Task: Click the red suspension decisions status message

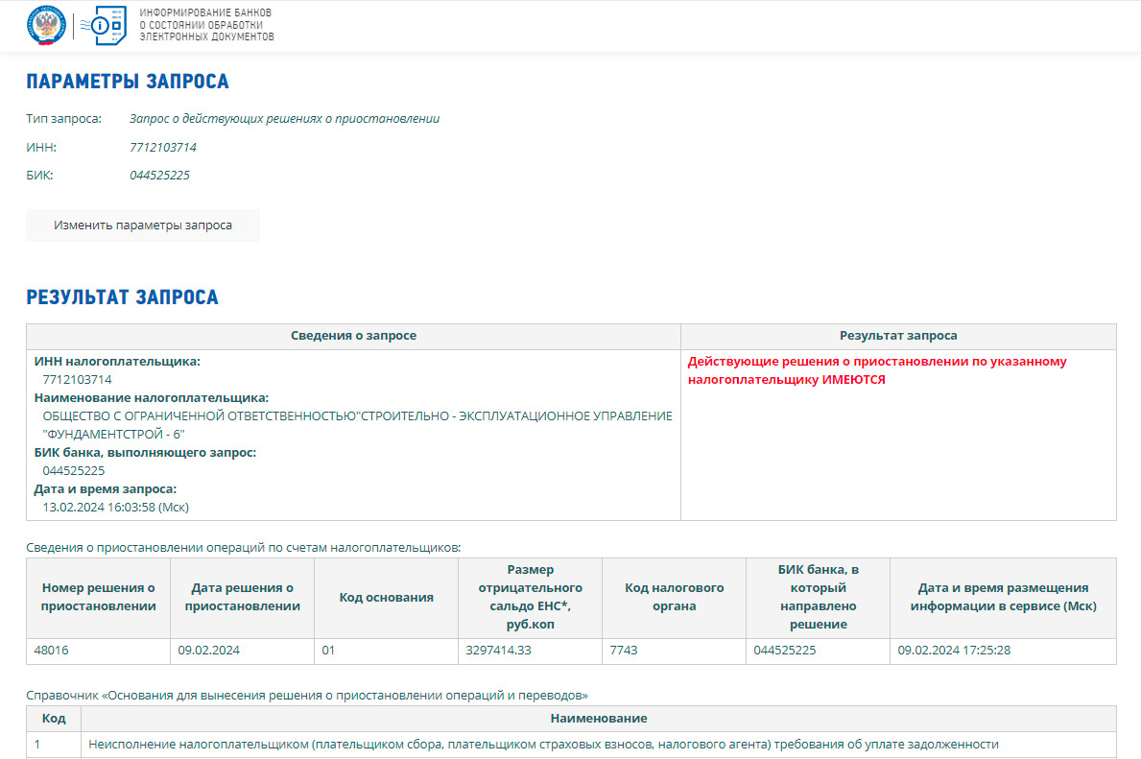Action: point(876,370)
